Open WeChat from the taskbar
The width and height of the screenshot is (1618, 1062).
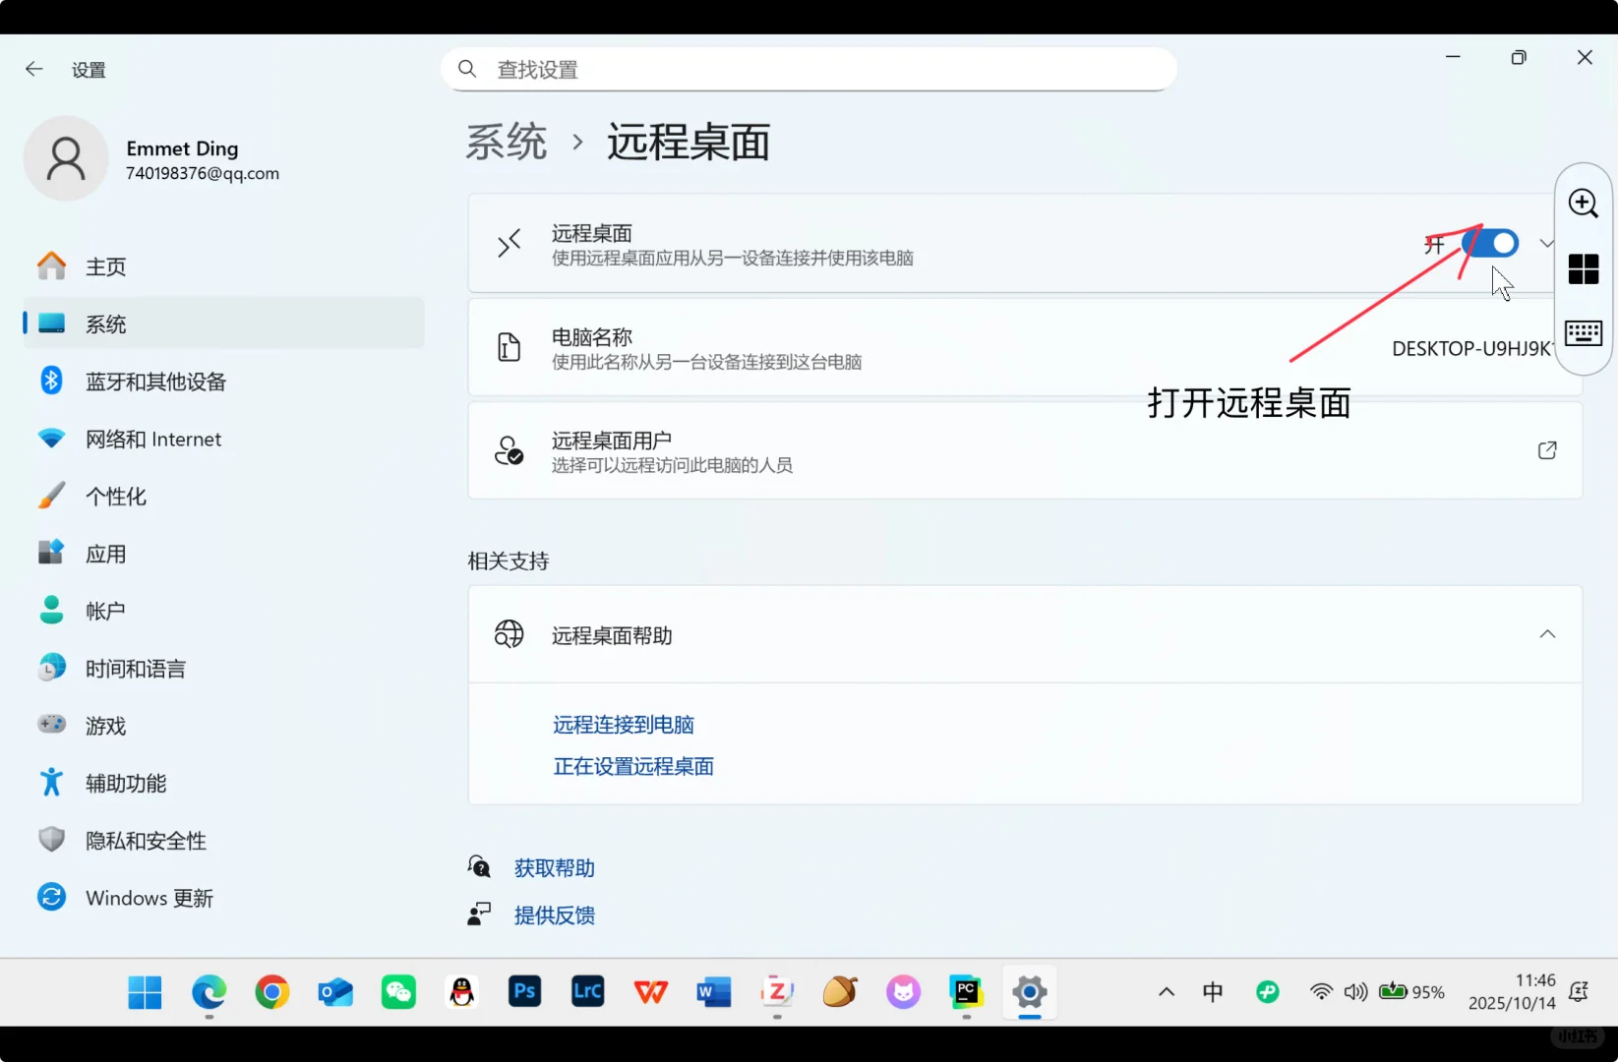[398, 992]
